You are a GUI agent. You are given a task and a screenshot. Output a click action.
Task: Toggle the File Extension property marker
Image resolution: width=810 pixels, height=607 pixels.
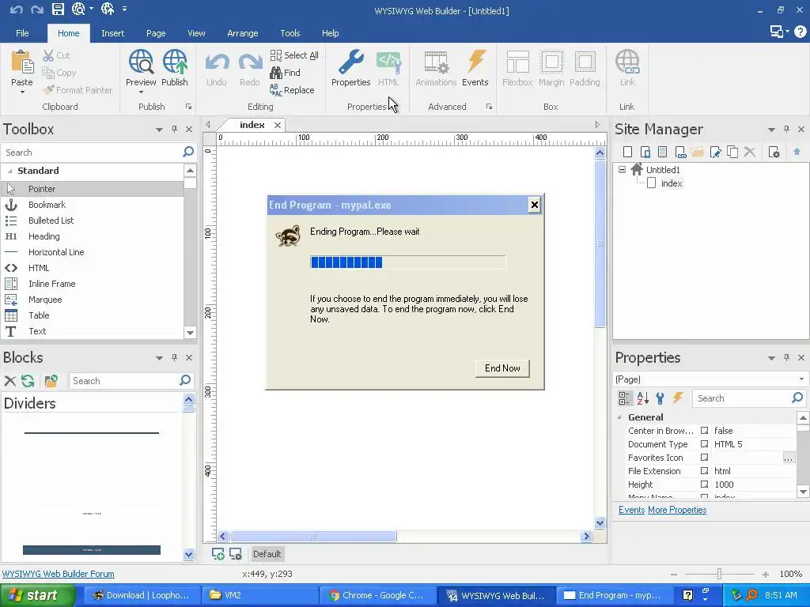pyautogui.click(x=704, y=471)
